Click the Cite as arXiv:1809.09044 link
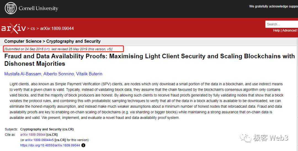Viewport: 298px width, 151px height. pos(33,135)
